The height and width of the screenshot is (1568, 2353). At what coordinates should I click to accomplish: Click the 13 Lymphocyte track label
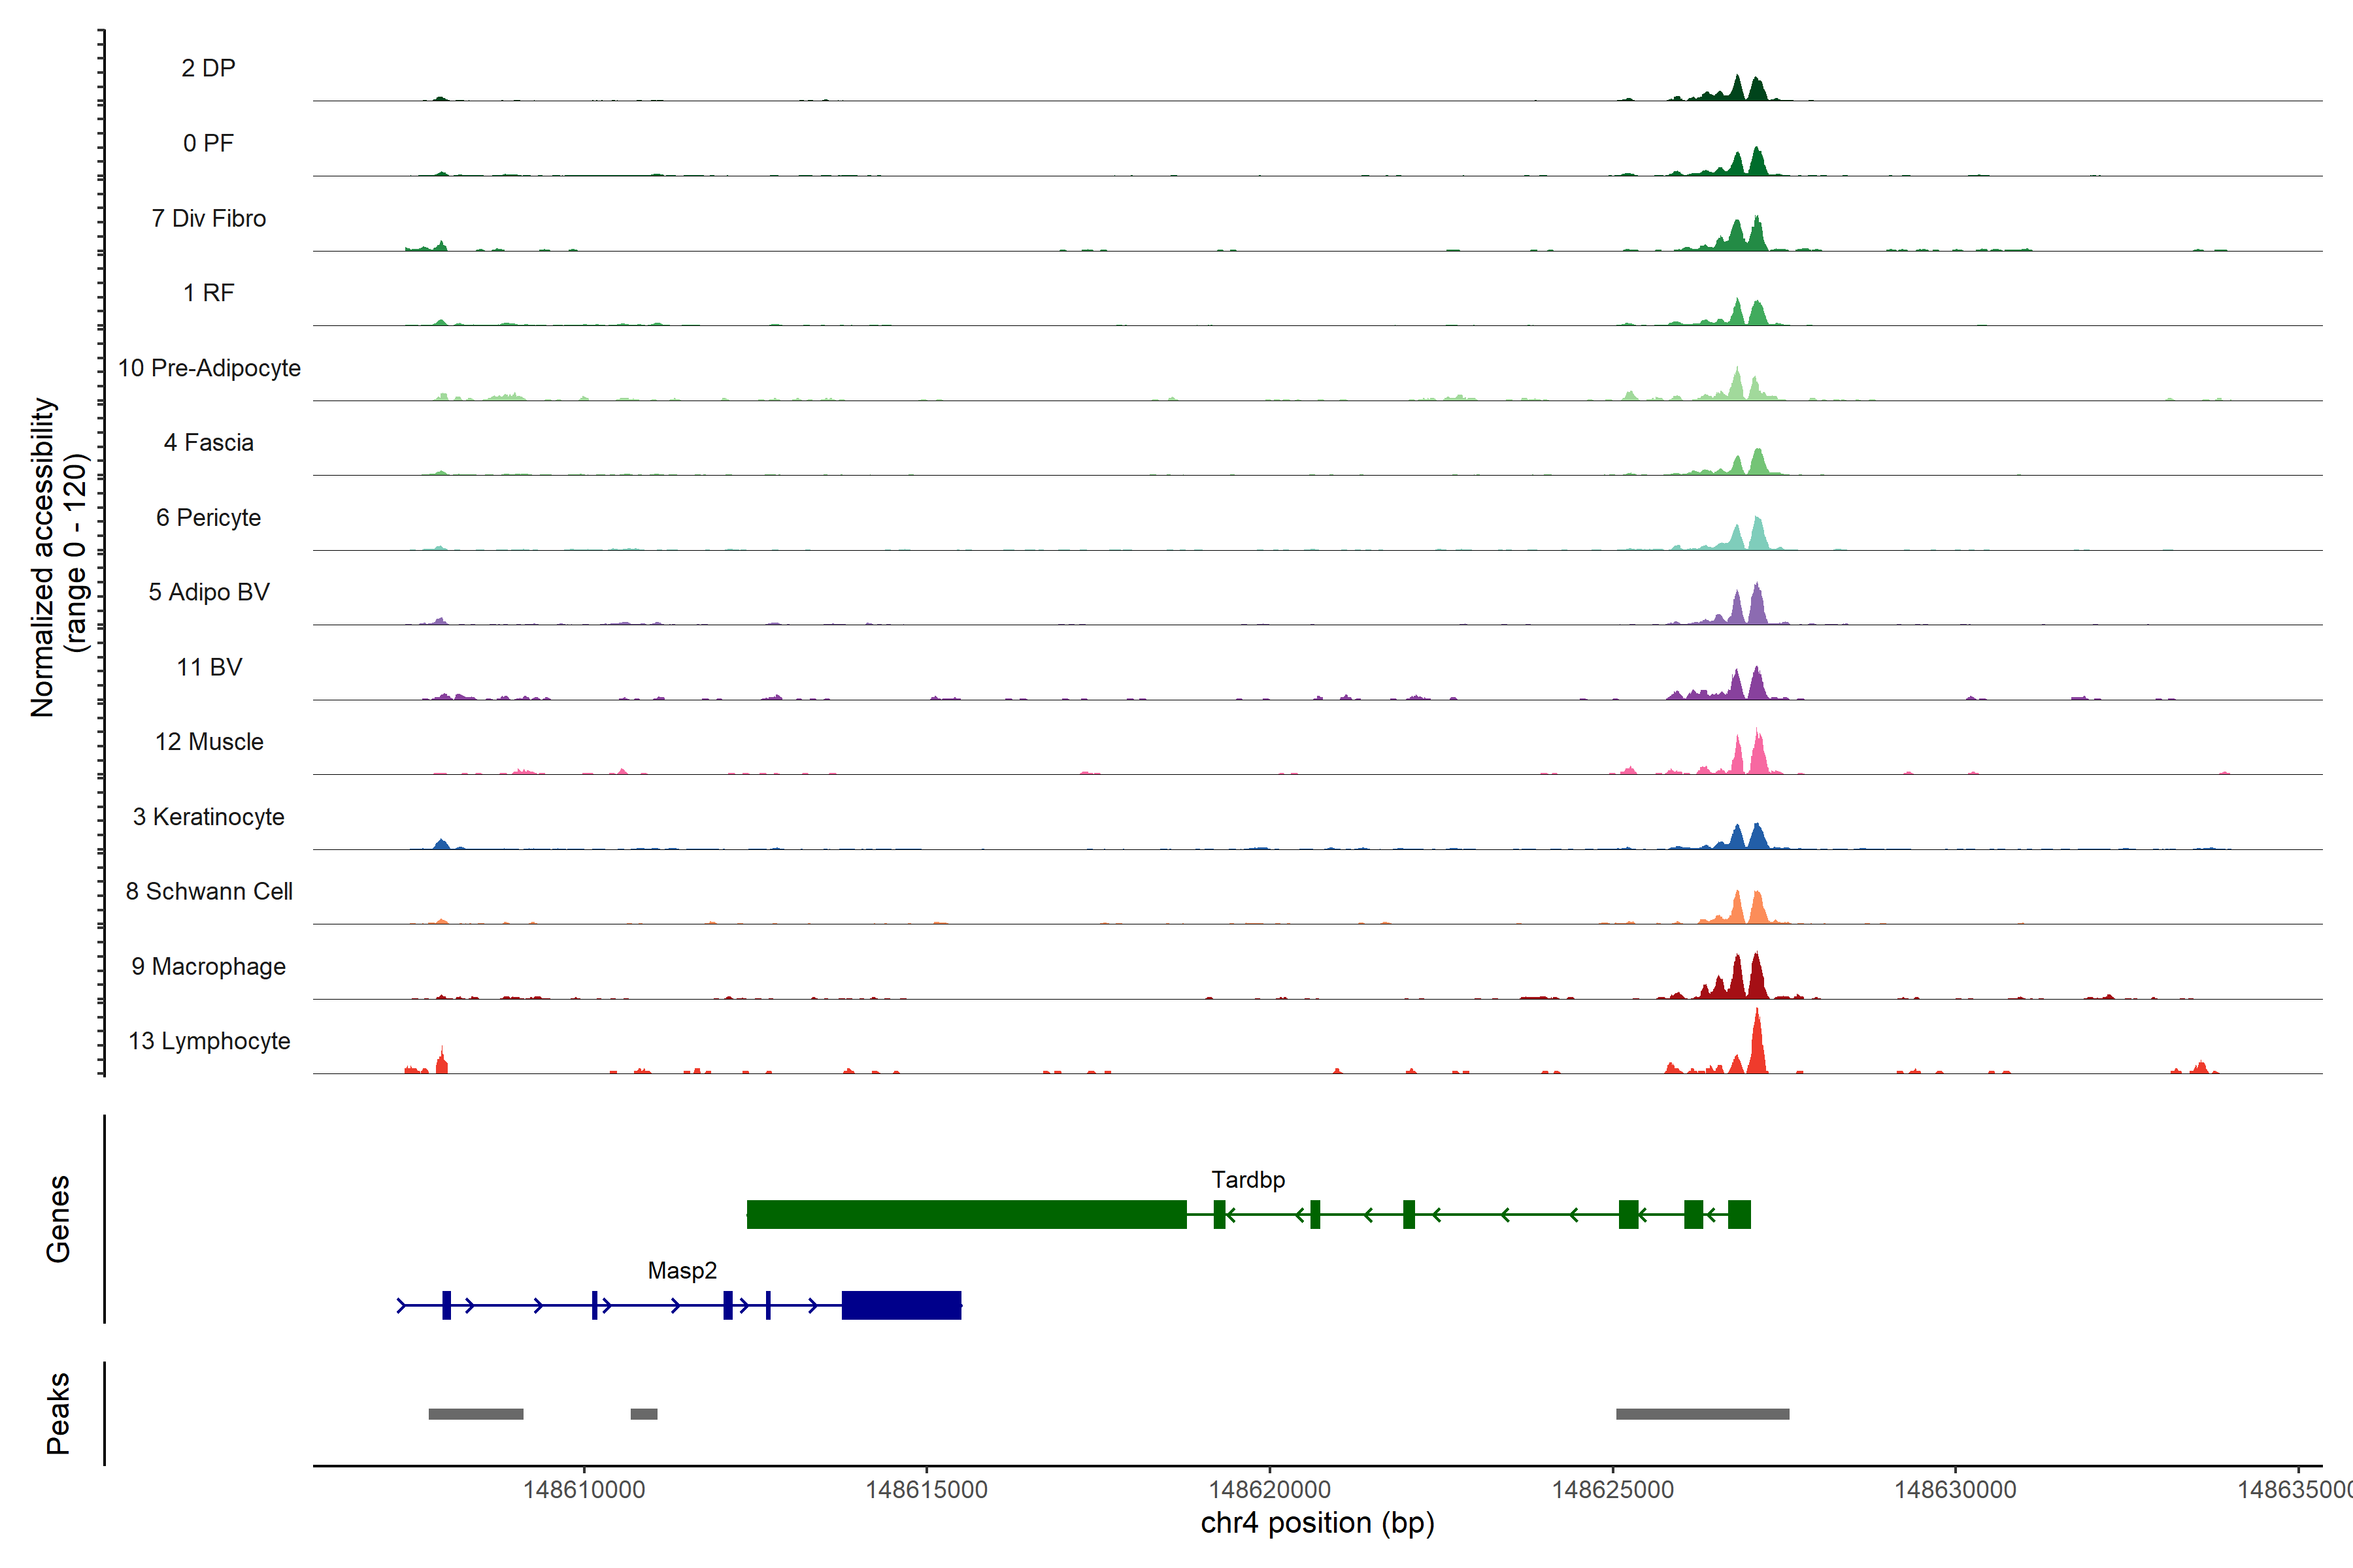(x=209, y=1041)
